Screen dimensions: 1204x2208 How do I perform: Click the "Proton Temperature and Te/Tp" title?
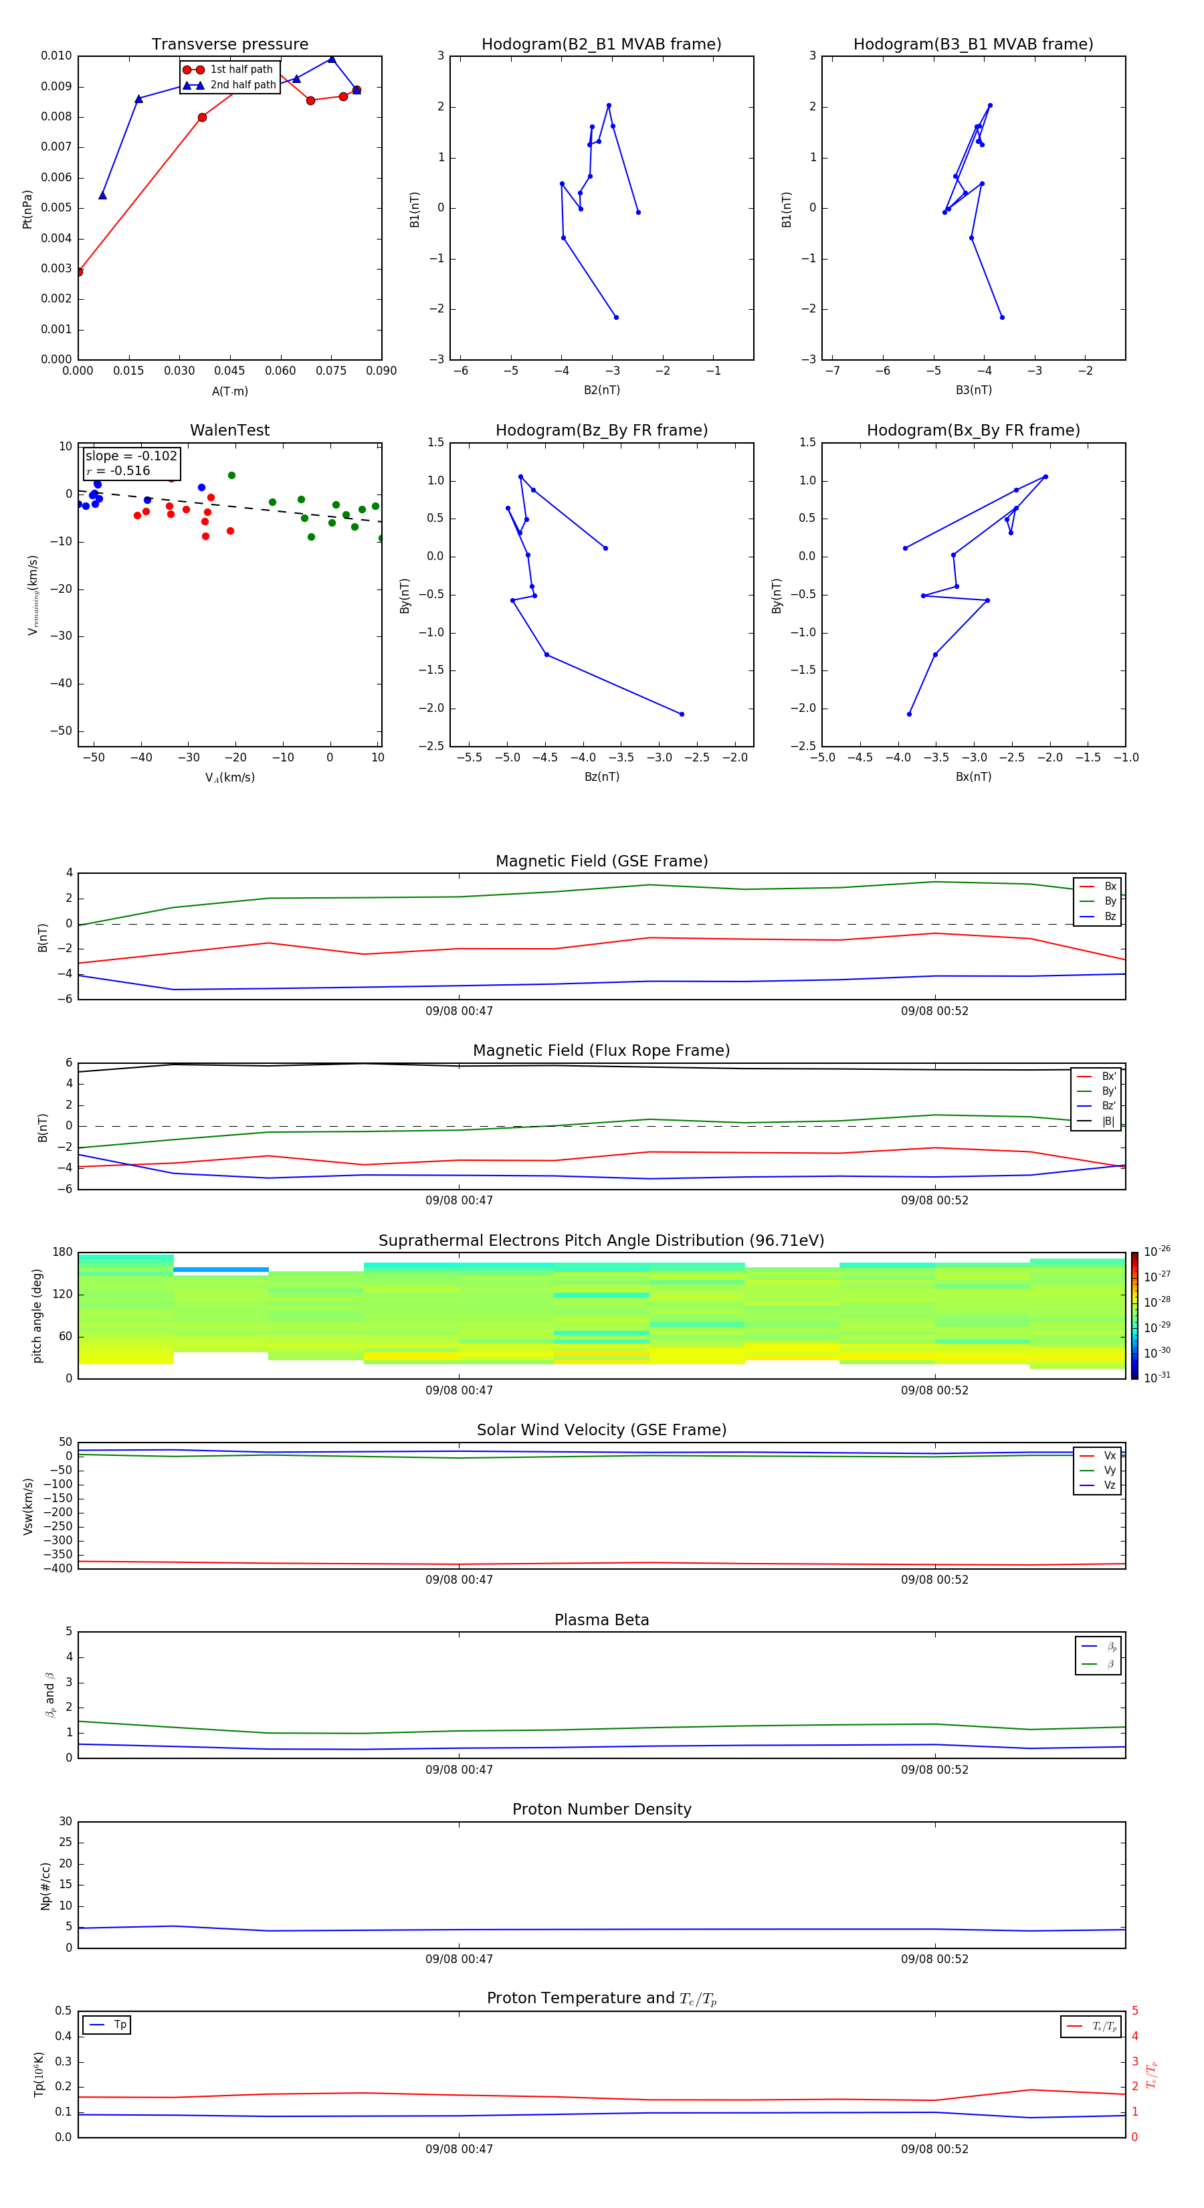pos(601,1999)
